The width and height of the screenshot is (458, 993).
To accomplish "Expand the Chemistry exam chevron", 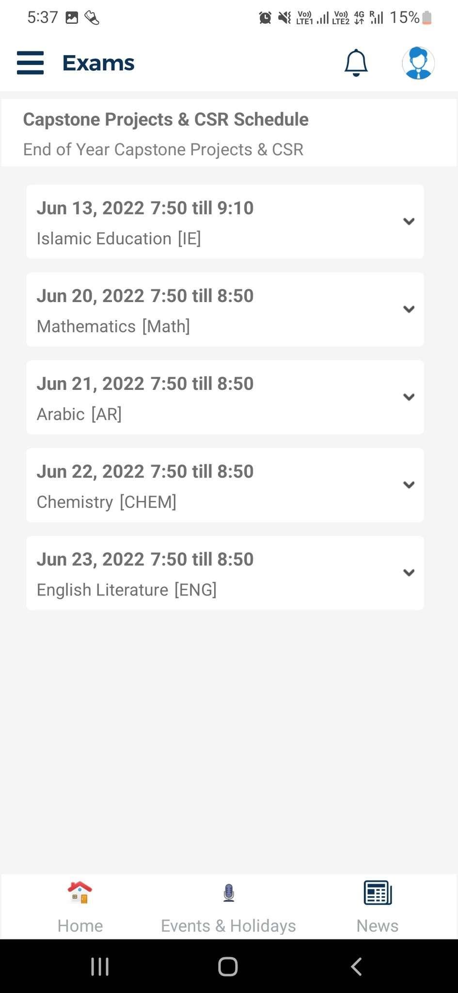I will 409,485.
